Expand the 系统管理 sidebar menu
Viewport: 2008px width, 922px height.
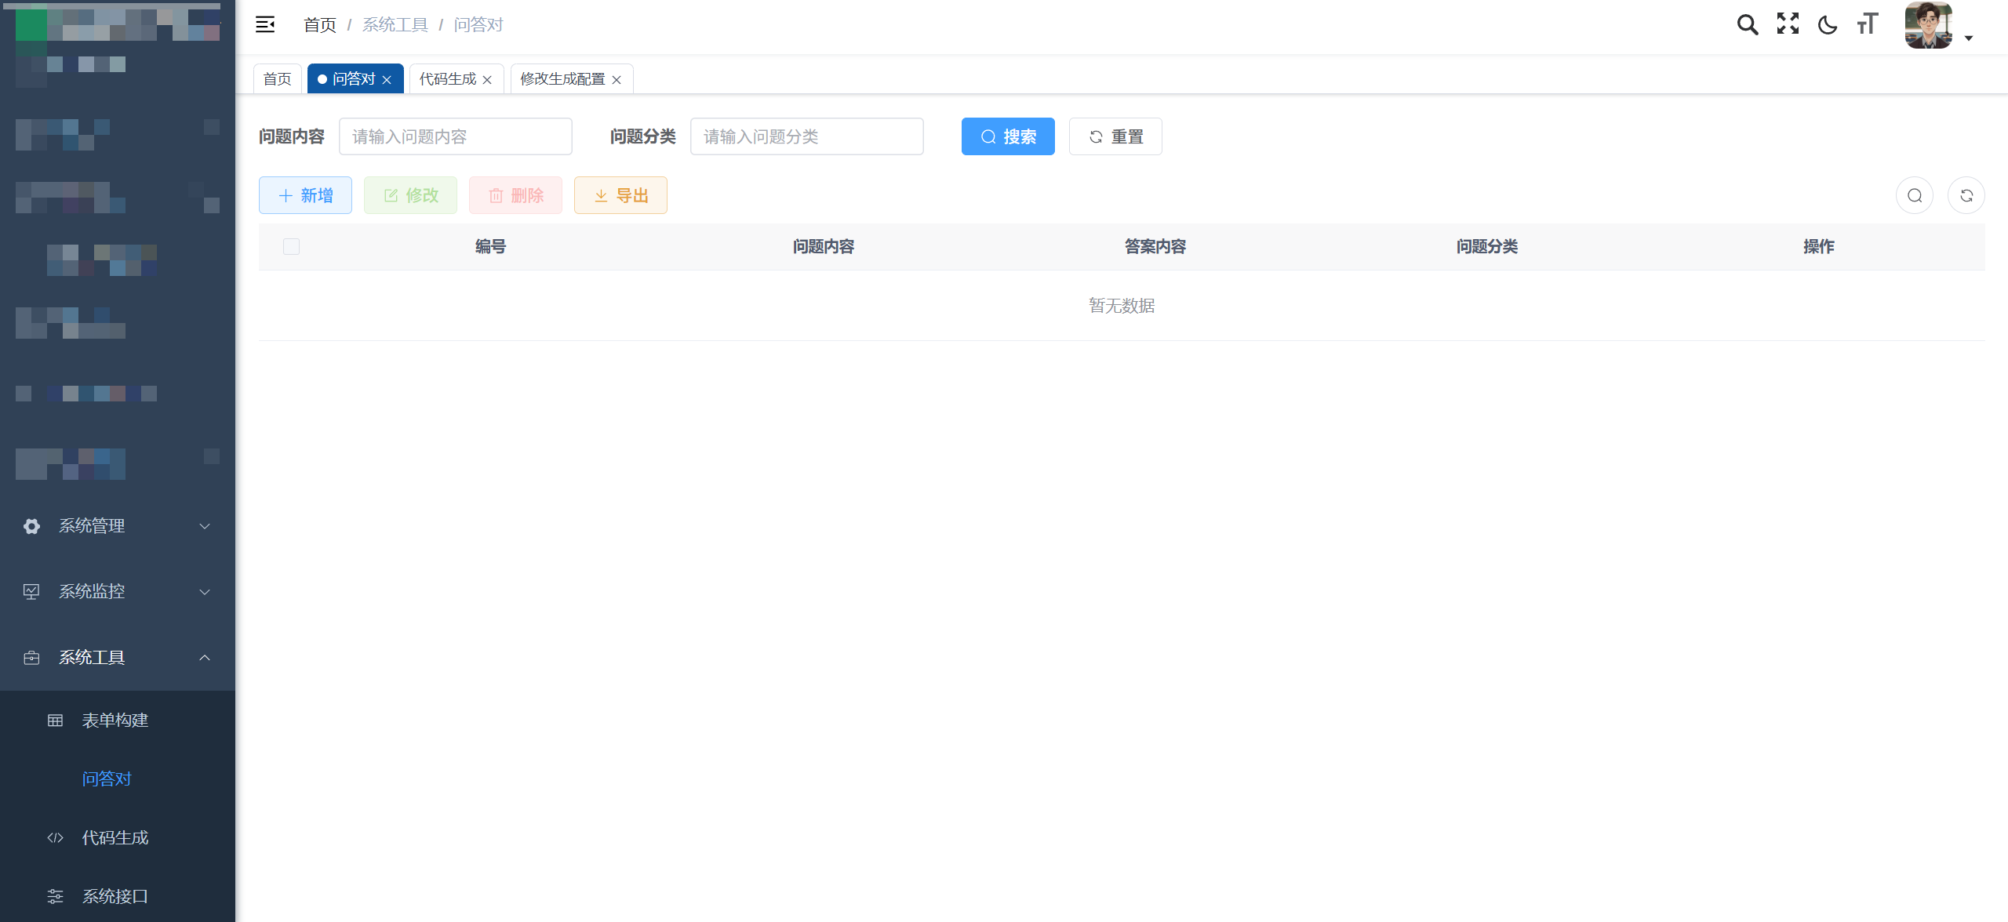click(116, 526)
